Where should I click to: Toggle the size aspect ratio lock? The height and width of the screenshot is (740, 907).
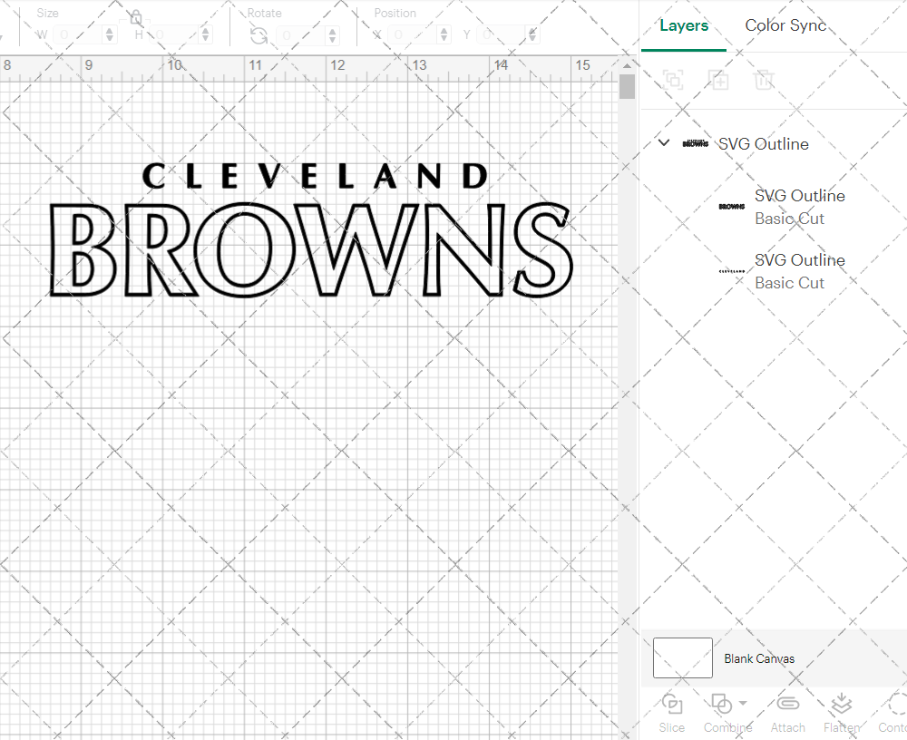point(134,16)
